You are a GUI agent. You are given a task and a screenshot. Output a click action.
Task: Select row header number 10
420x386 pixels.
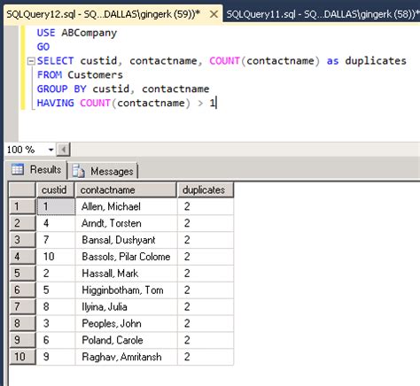coord(22,357)
